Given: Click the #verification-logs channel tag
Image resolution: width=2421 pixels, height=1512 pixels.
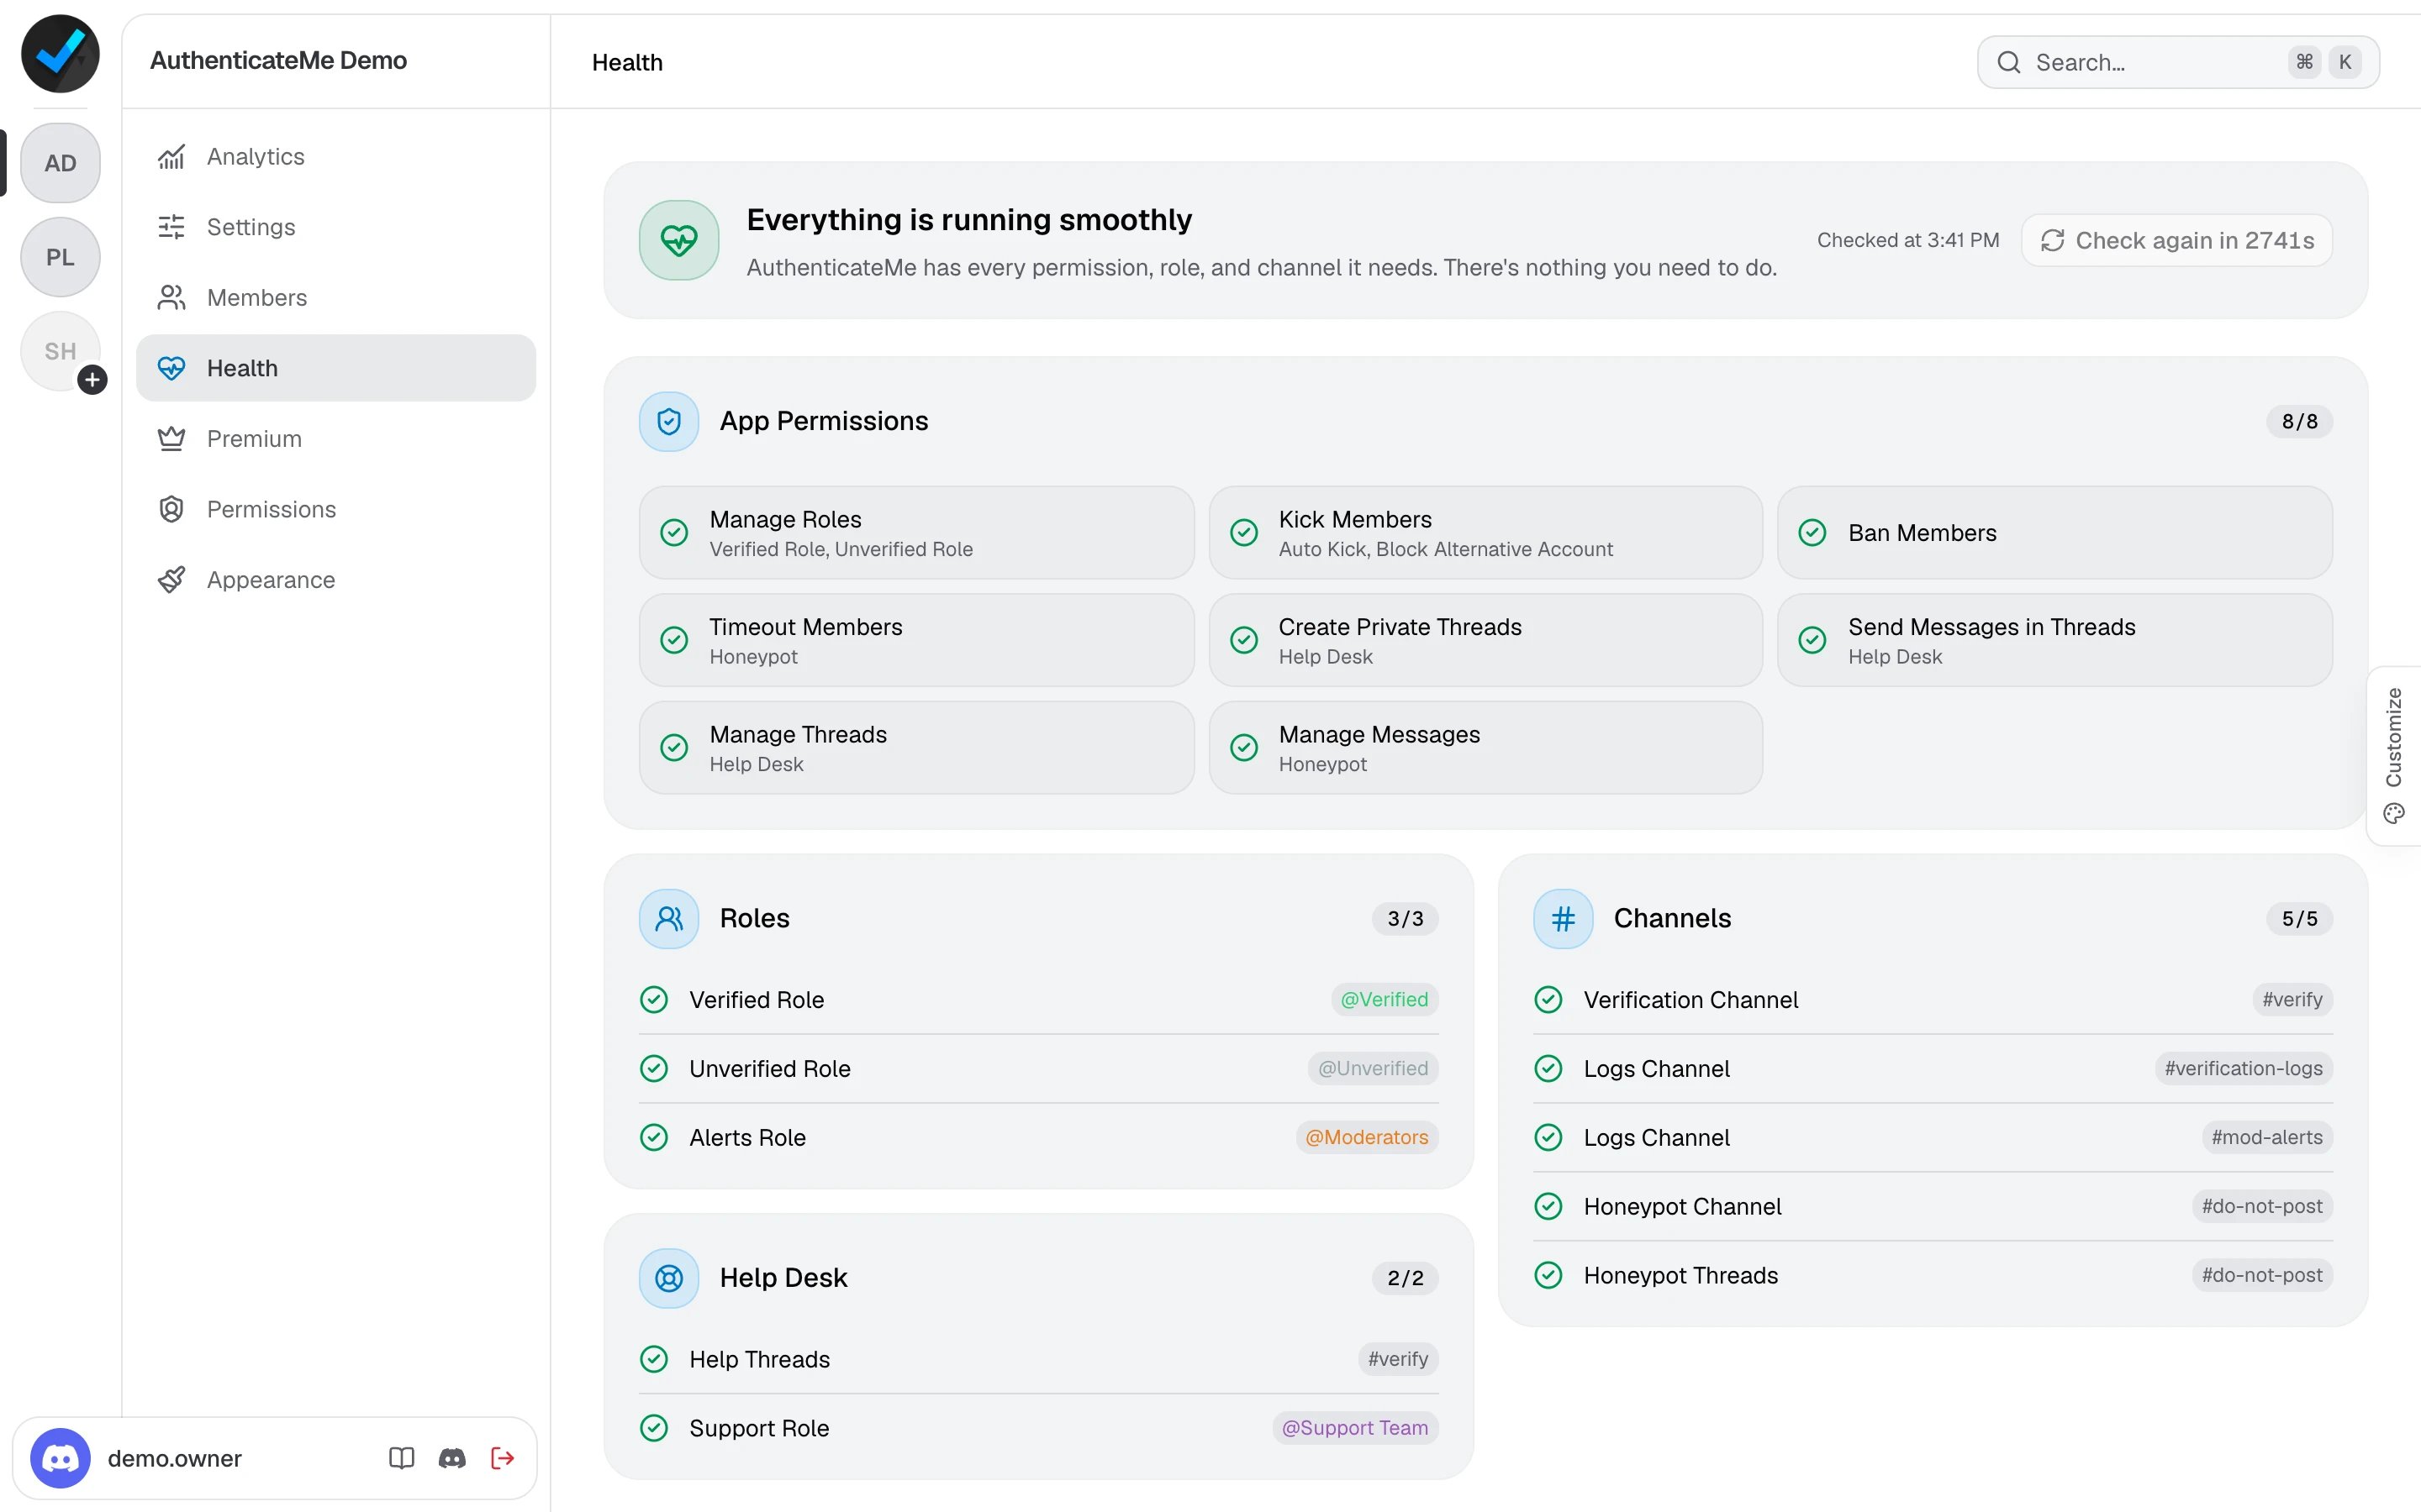Looking at the screenshot, I should (x=2243, y=1068).
